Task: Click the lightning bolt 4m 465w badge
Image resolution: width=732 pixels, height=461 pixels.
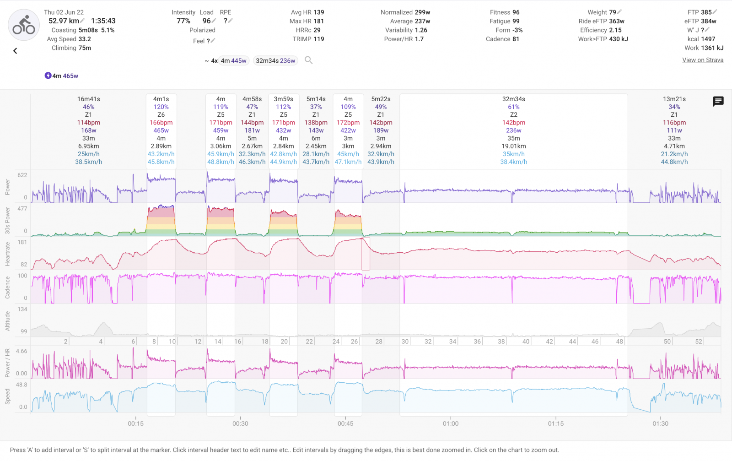Action: tap(61, 76)
